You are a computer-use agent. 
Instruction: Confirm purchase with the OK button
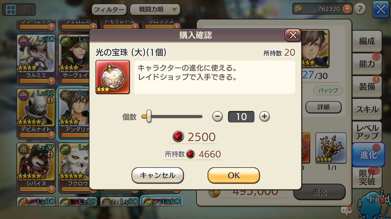(234, 175)
